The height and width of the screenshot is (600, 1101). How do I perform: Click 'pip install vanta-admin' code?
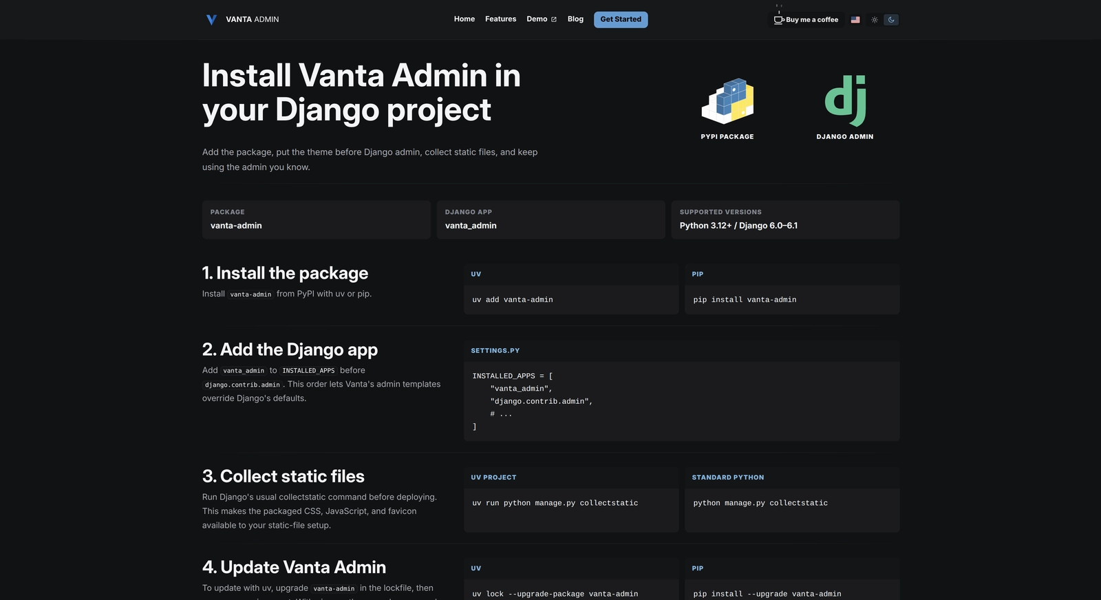(745, 300)
